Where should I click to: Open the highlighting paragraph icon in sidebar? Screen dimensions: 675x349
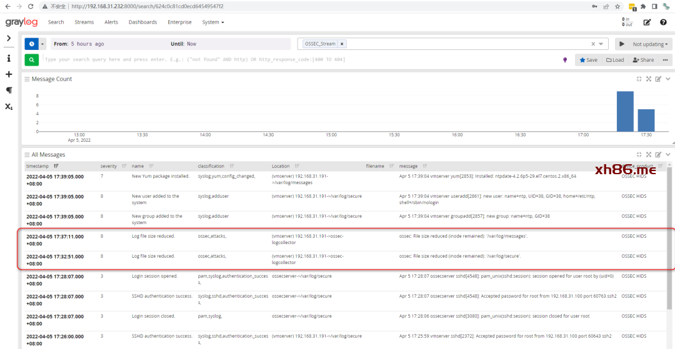[x=9, y=91]
